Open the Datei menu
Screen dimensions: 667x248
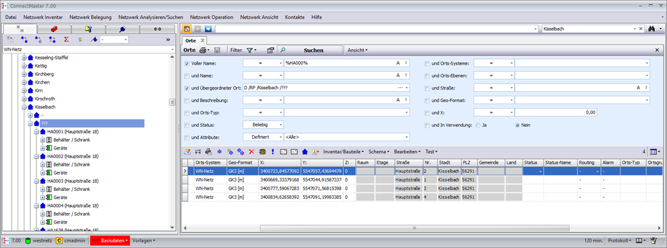tap(11, 18)
